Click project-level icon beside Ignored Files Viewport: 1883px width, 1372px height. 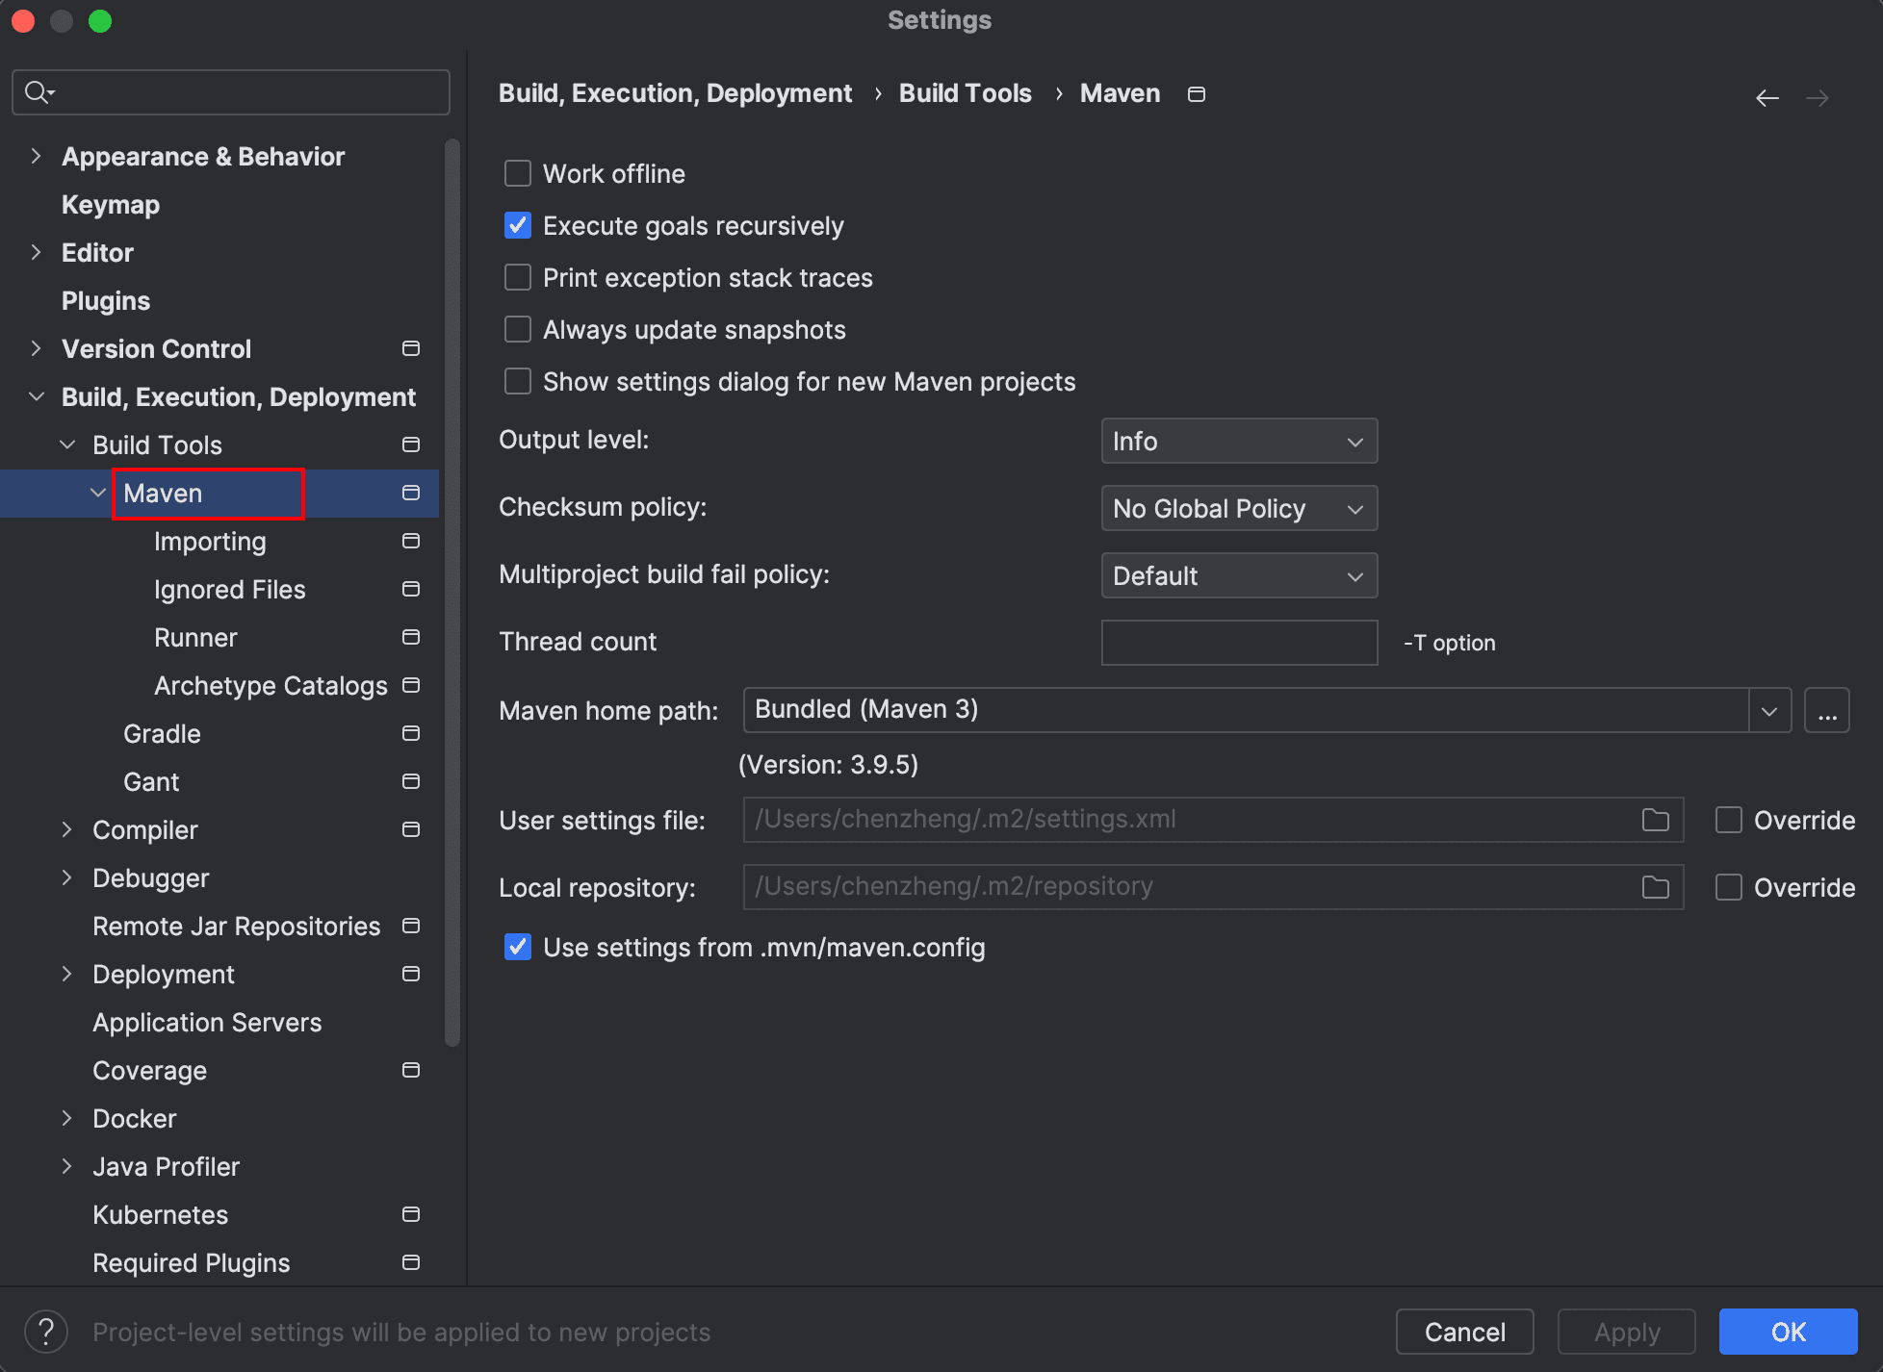[411, 589]
